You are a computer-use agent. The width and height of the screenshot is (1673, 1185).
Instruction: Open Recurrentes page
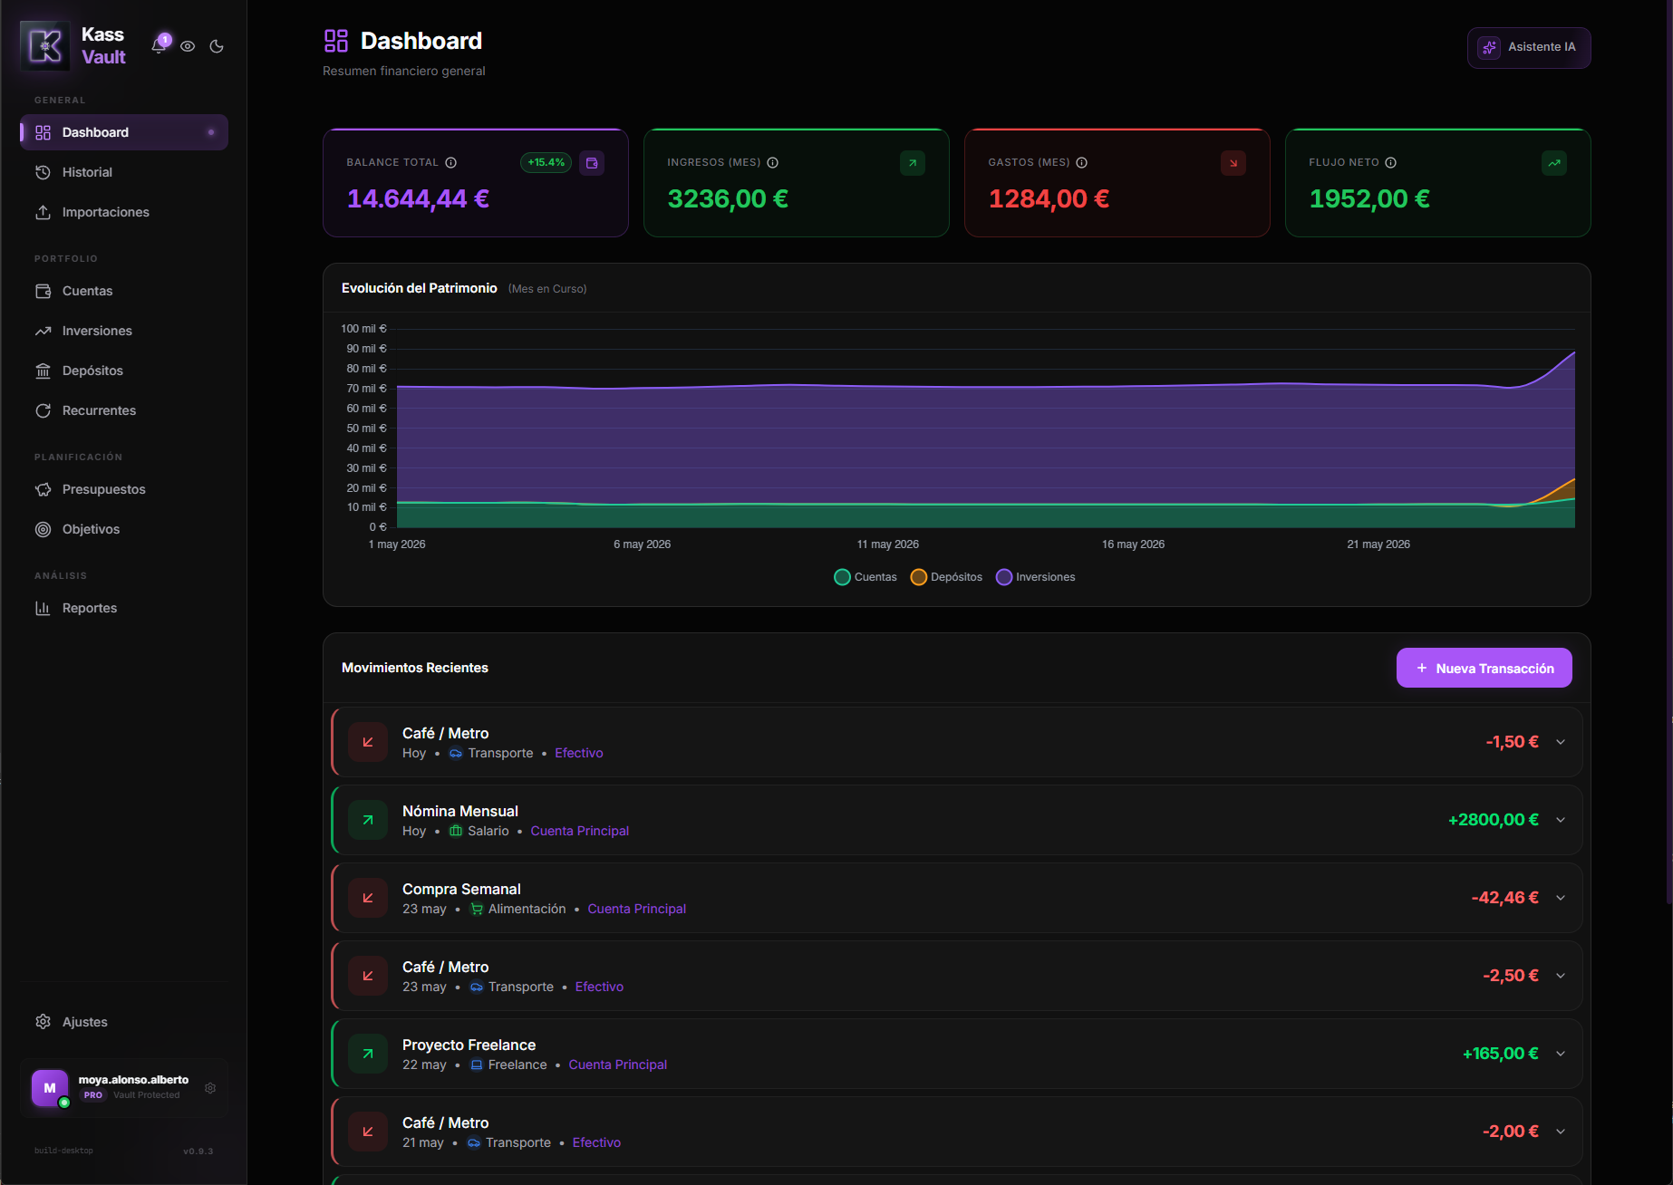[x=124, y=410]
